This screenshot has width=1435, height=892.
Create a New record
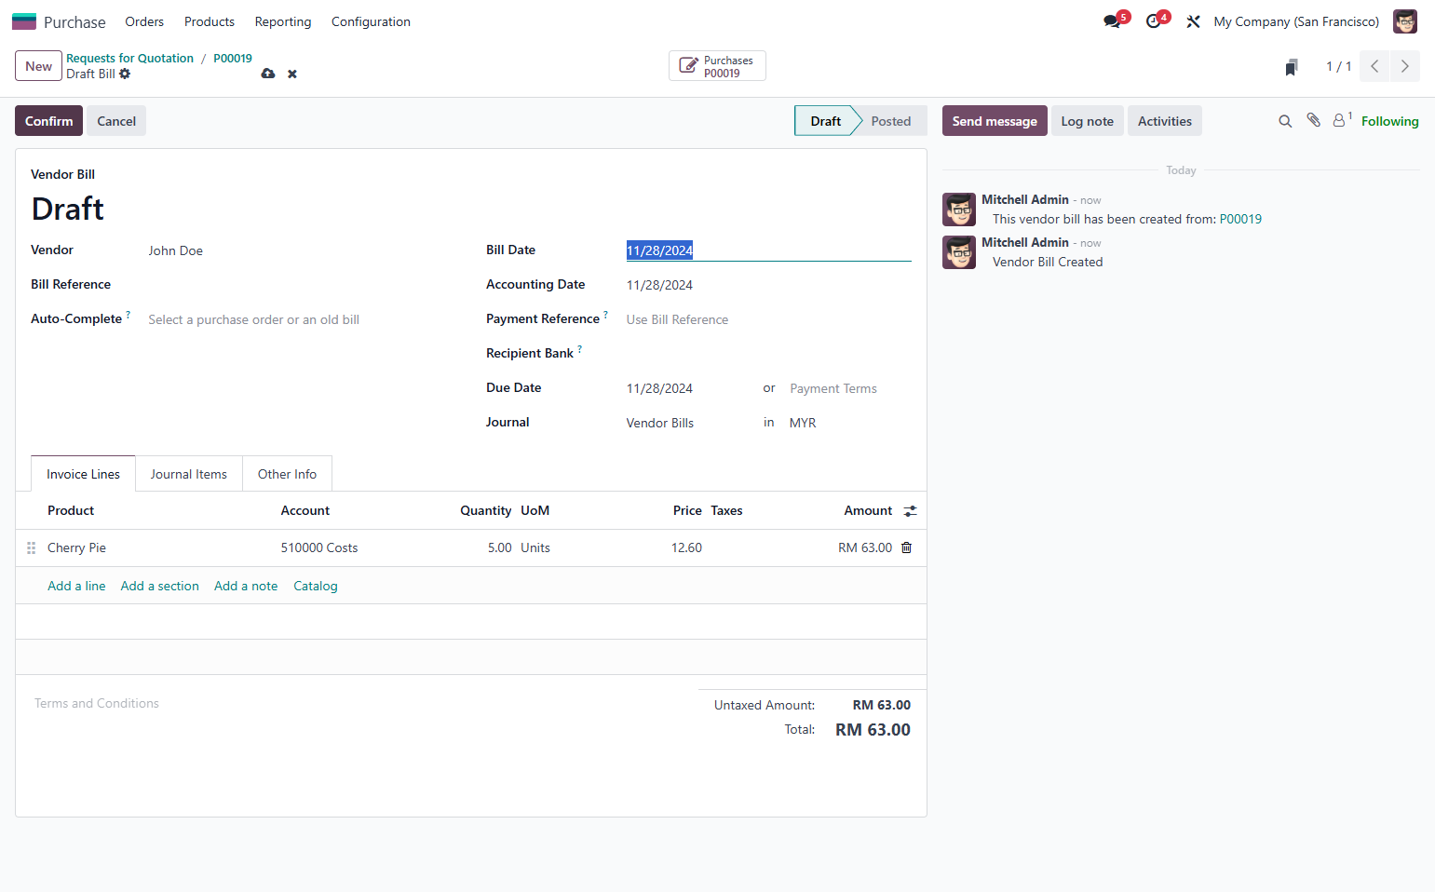[x=38, y=66]
